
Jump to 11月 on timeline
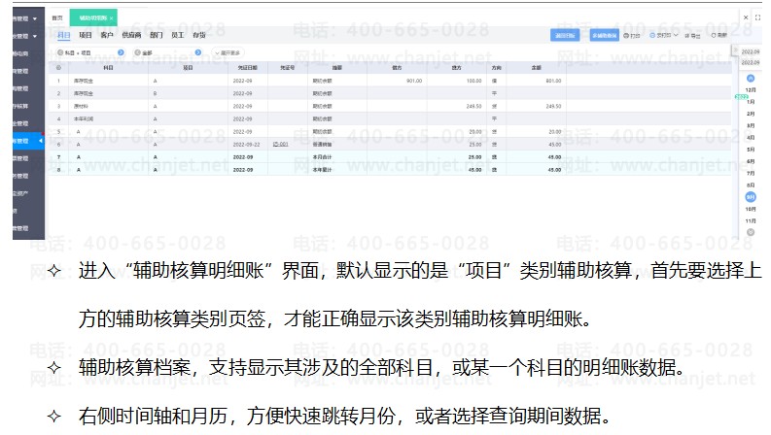click(x=751, y=221)
